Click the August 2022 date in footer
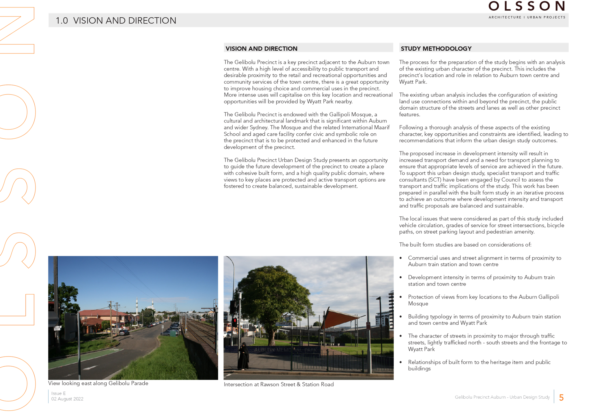Viewport: 589px width, 414px height. coord(67,399)
